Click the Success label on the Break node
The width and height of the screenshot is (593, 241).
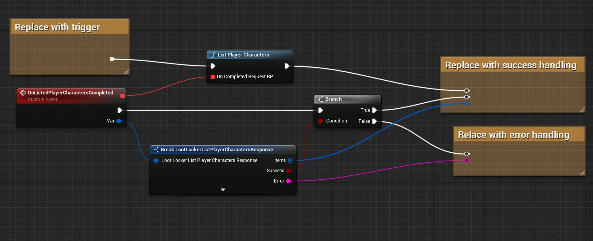[276, 171]
